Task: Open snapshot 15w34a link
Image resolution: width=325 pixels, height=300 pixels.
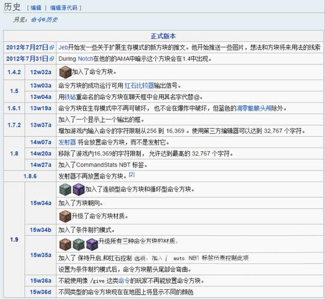Action: (41, 203)
